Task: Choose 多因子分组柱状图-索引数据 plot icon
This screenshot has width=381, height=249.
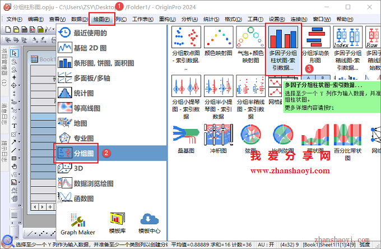Action: (283, 37)
